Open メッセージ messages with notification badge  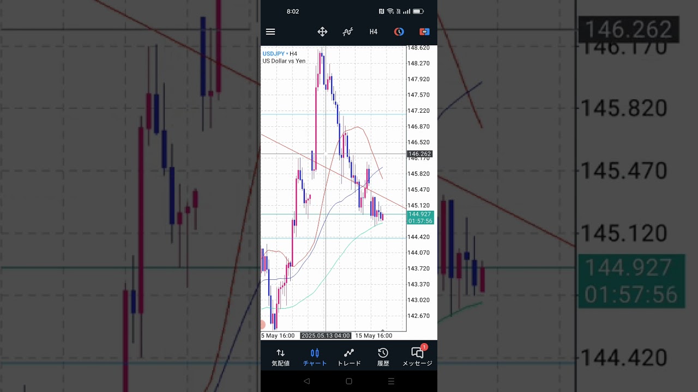tap(417, 357)
